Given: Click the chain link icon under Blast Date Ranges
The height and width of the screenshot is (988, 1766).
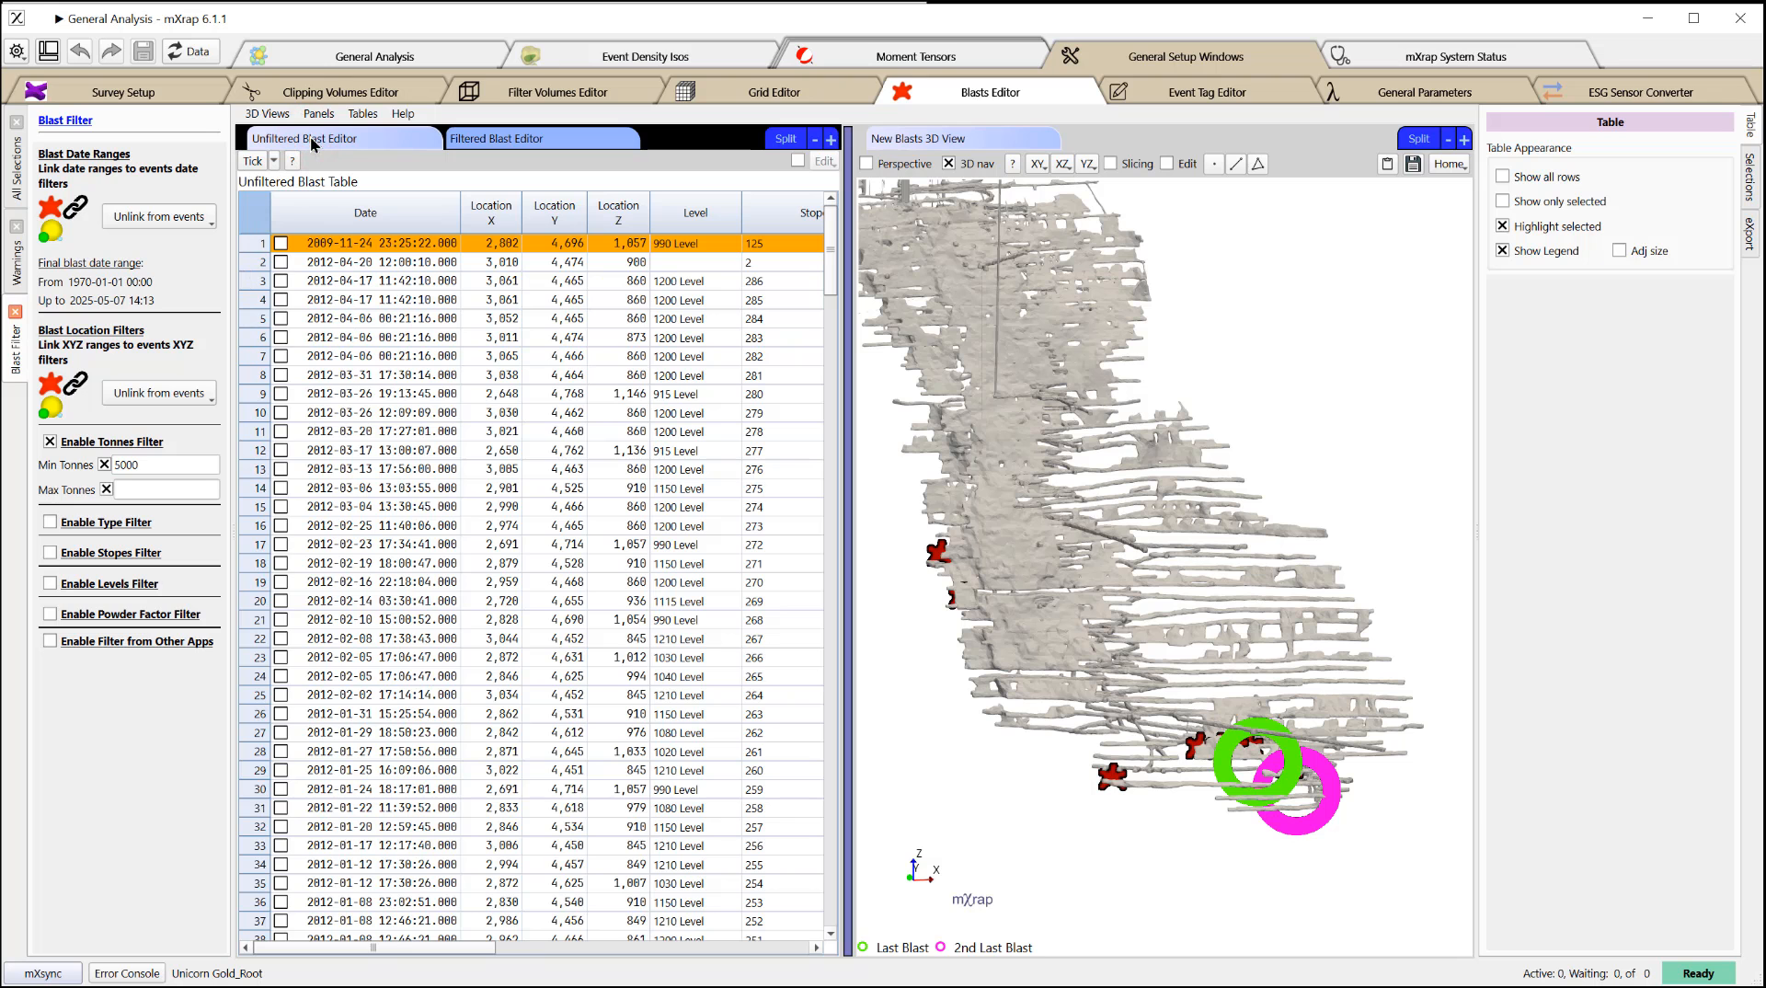Looking at the screenshot, I should (x=75, y=206).
